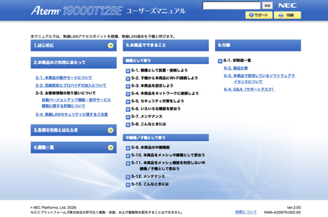Open link 2-2. 回線契約とプロバイダの加入について
Image resolution: width=328 pixels, height=217 pixels.
(71, 85)
